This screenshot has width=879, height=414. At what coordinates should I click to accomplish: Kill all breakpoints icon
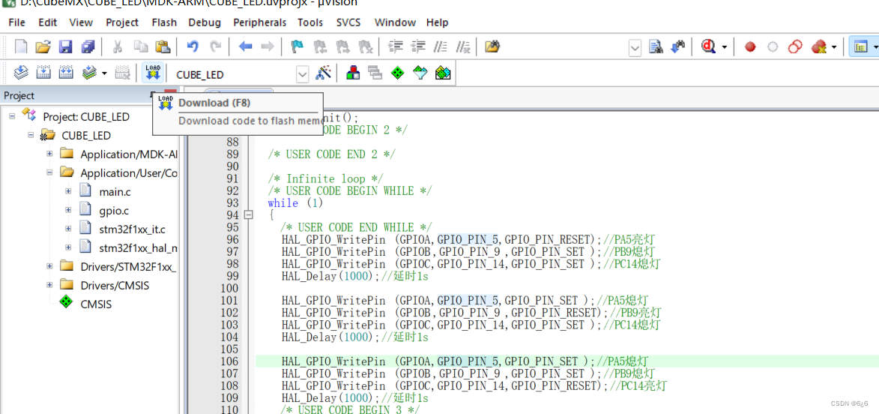pyautogui.click(x=820, y=47)
